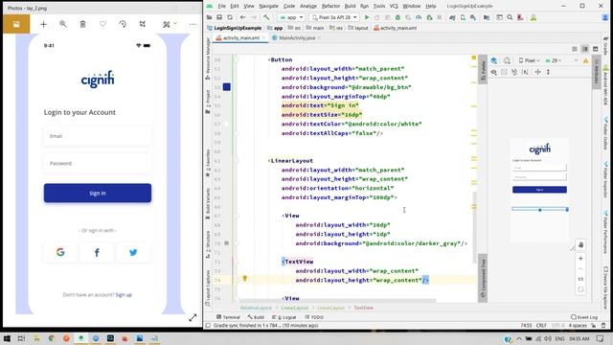
Task: Open the API 29 version dropdown
Action: (554, 60)
